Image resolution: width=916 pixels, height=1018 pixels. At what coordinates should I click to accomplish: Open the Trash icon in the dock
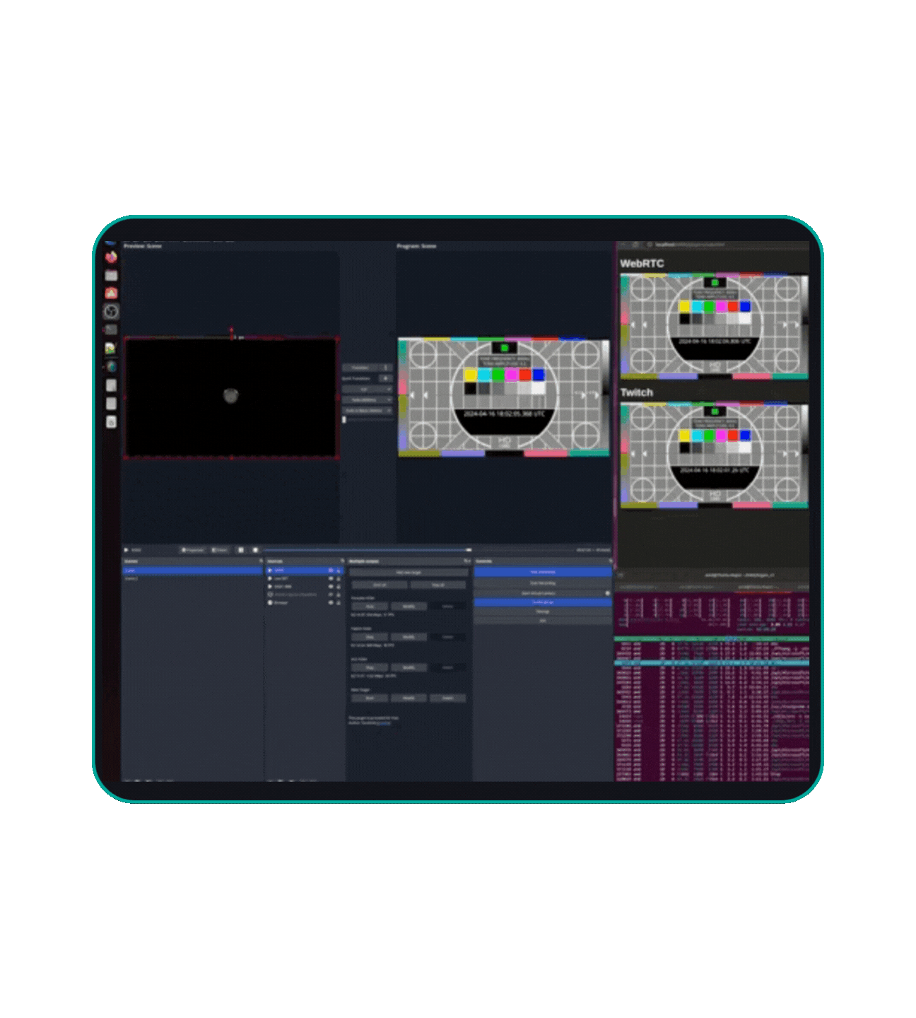click(111, 422)
